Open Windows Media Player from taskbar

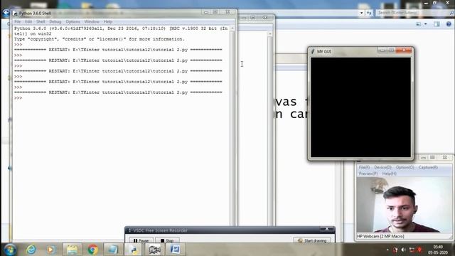tap(50, 250)
